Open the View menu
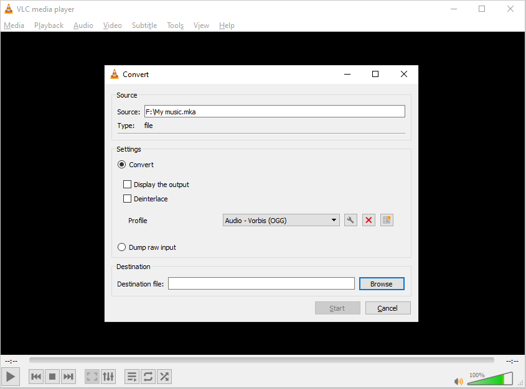The image size is (526, 389). (x=201, y=25)
